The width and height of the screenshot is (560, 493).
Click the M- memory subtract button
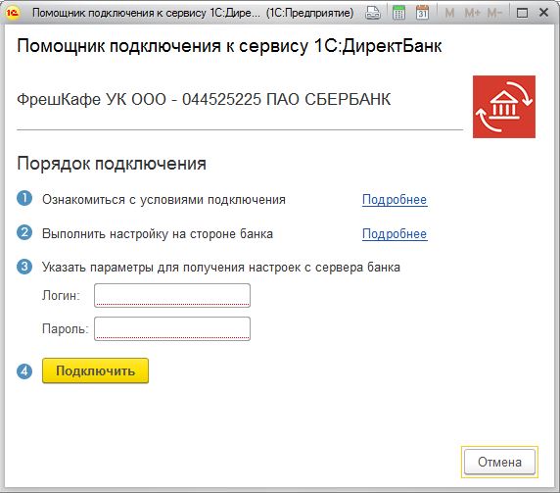click(494, 13)
